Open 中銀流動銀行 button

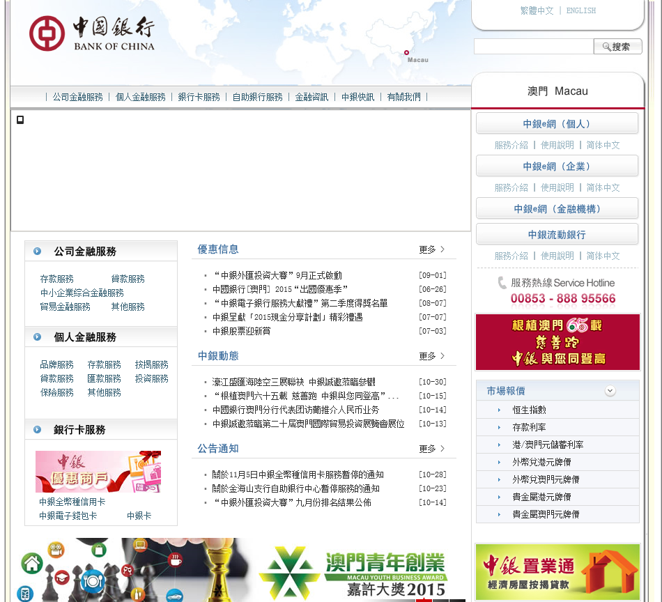557,234
